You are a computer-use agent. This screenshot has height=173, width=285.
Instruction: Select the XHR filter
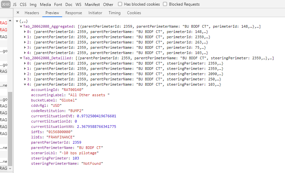click(x=6, y=4)
